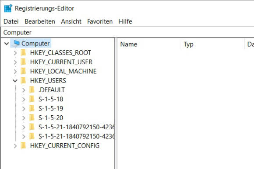Click the S-1-5-19 folder icon
Viewport: 254px width, 169px height.
tap(32, 108)
